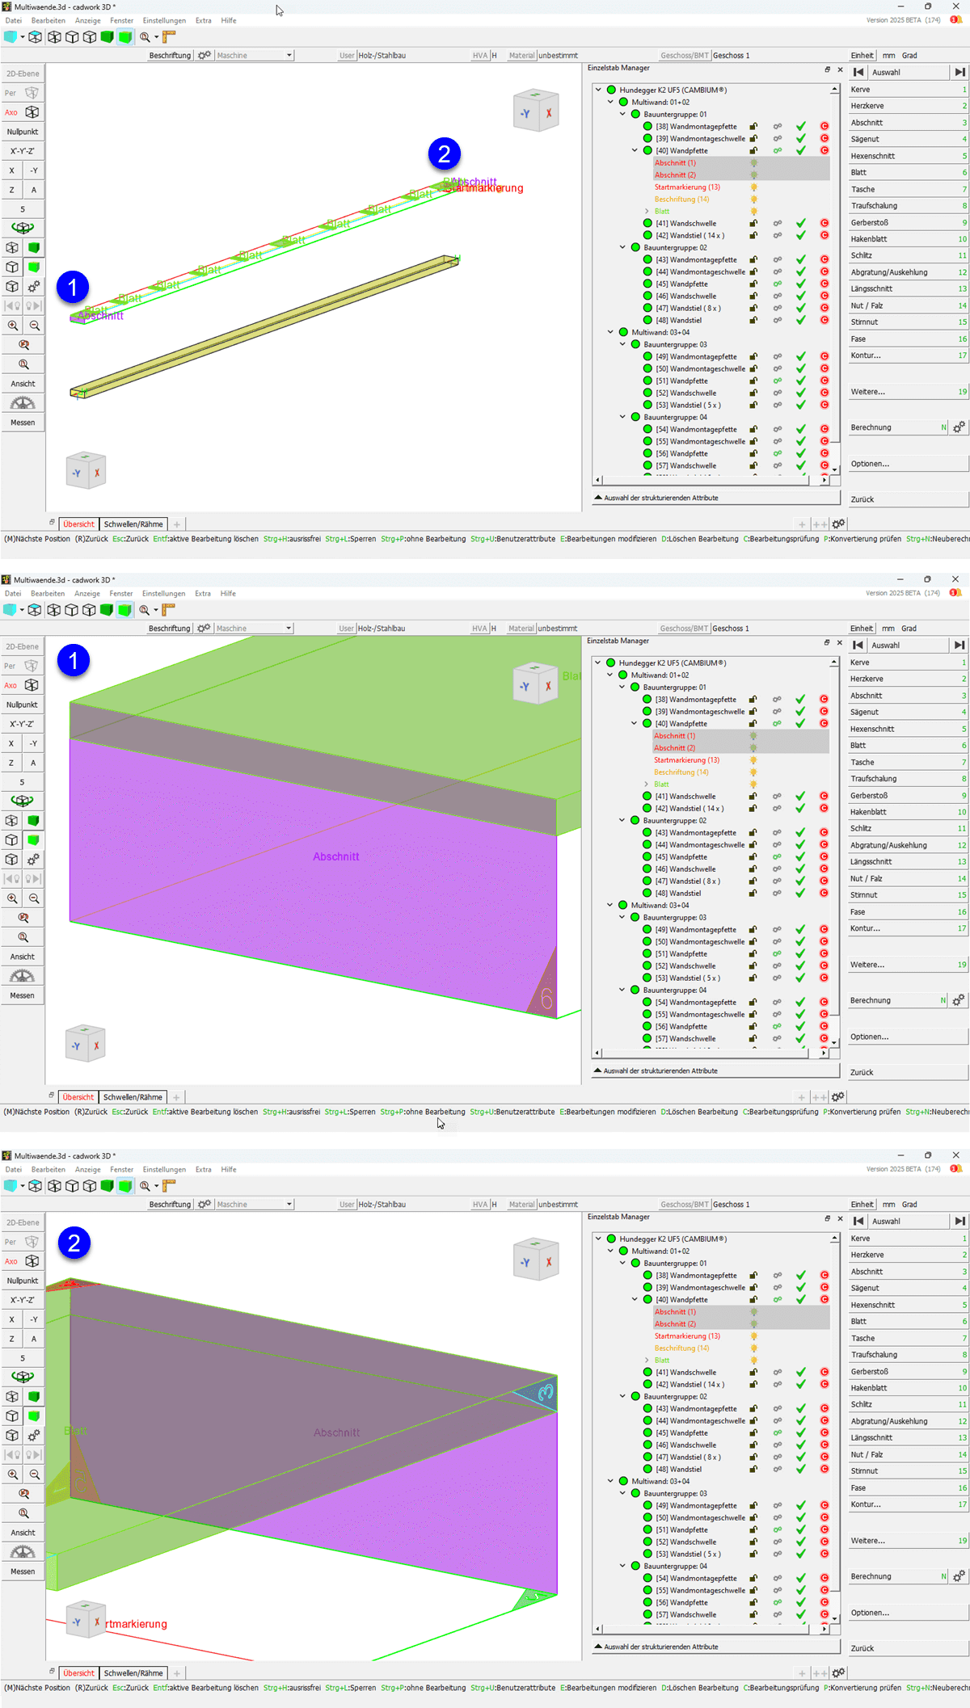Open the Extra menu in middle window

203,594
